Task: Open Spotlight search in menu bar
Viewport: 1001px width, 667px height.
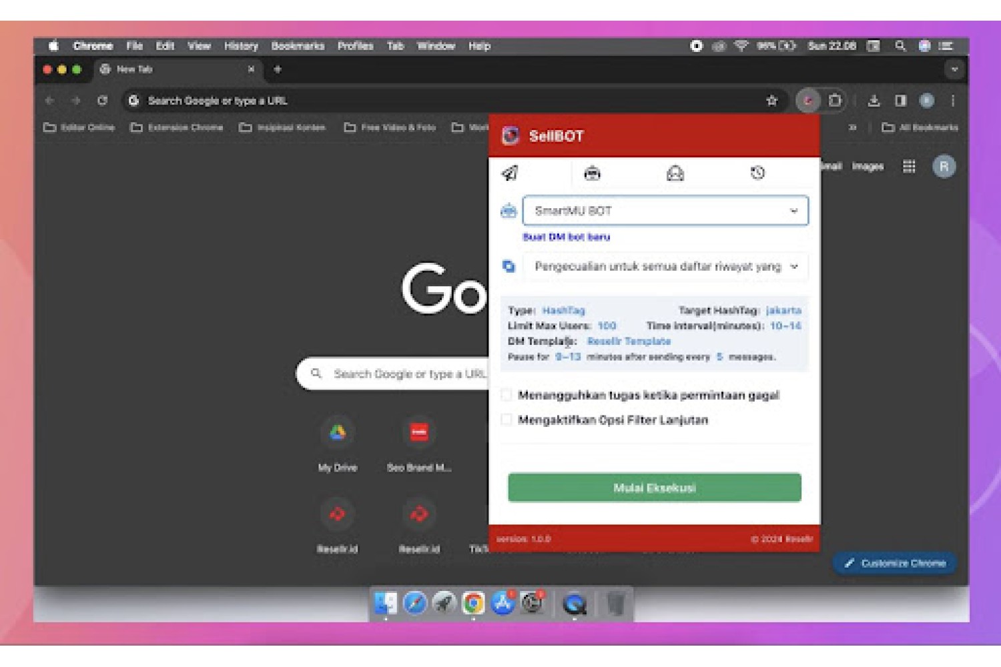Action: (900, 46)
